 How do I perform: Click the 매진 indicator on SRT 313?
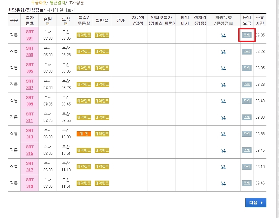[83, 134]
